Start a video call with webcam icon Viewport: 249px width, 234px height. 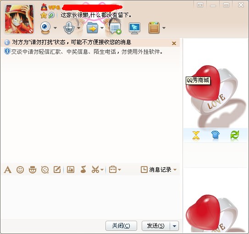coord(45,28)
